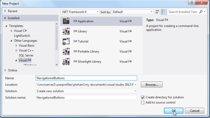Enable Add to source control checkbox

coord(142,102)
